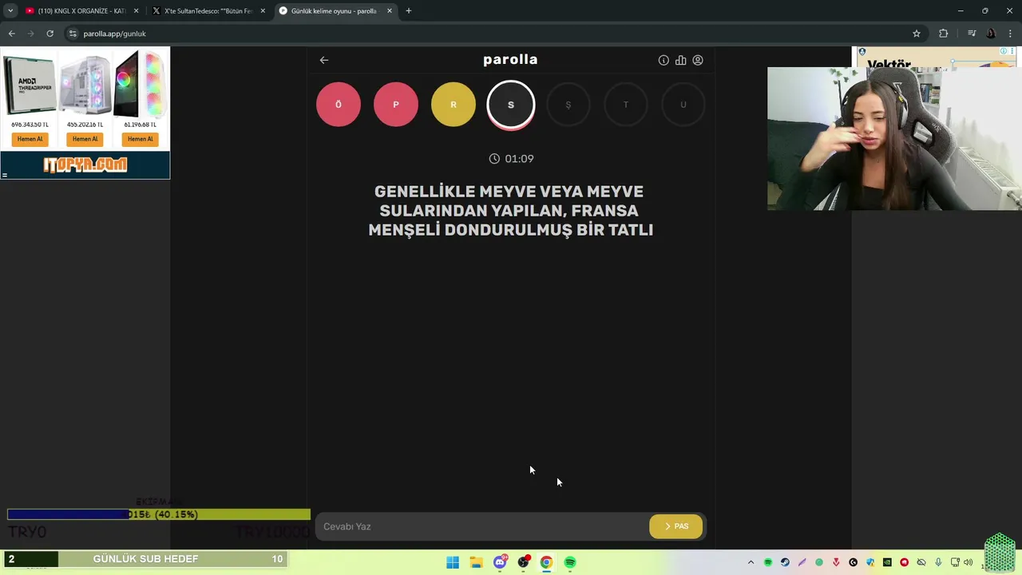
Task: Click the yellow PAS button
Action: (x=676, y=526)
